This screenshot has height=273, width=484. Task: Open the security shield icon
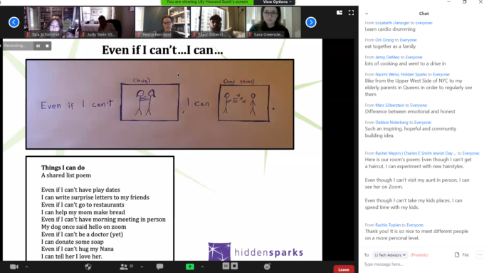[x=88, y=267]
